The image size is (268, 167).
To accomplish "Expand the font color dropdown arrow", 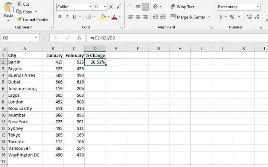I will [120, 17].
